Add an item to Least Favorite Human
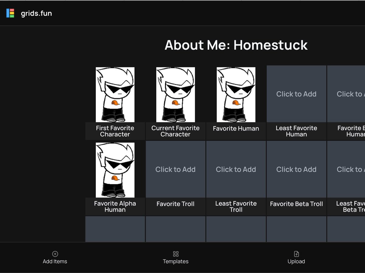This screenshot has height=273, width=365. 296,94
